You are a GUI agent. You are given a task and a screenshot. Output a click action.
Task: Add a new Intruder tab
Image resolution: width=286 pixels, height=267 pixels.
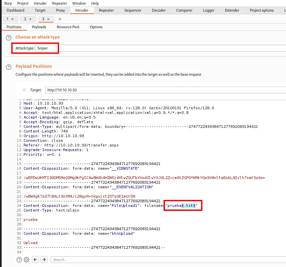click(x=60, y=19)
